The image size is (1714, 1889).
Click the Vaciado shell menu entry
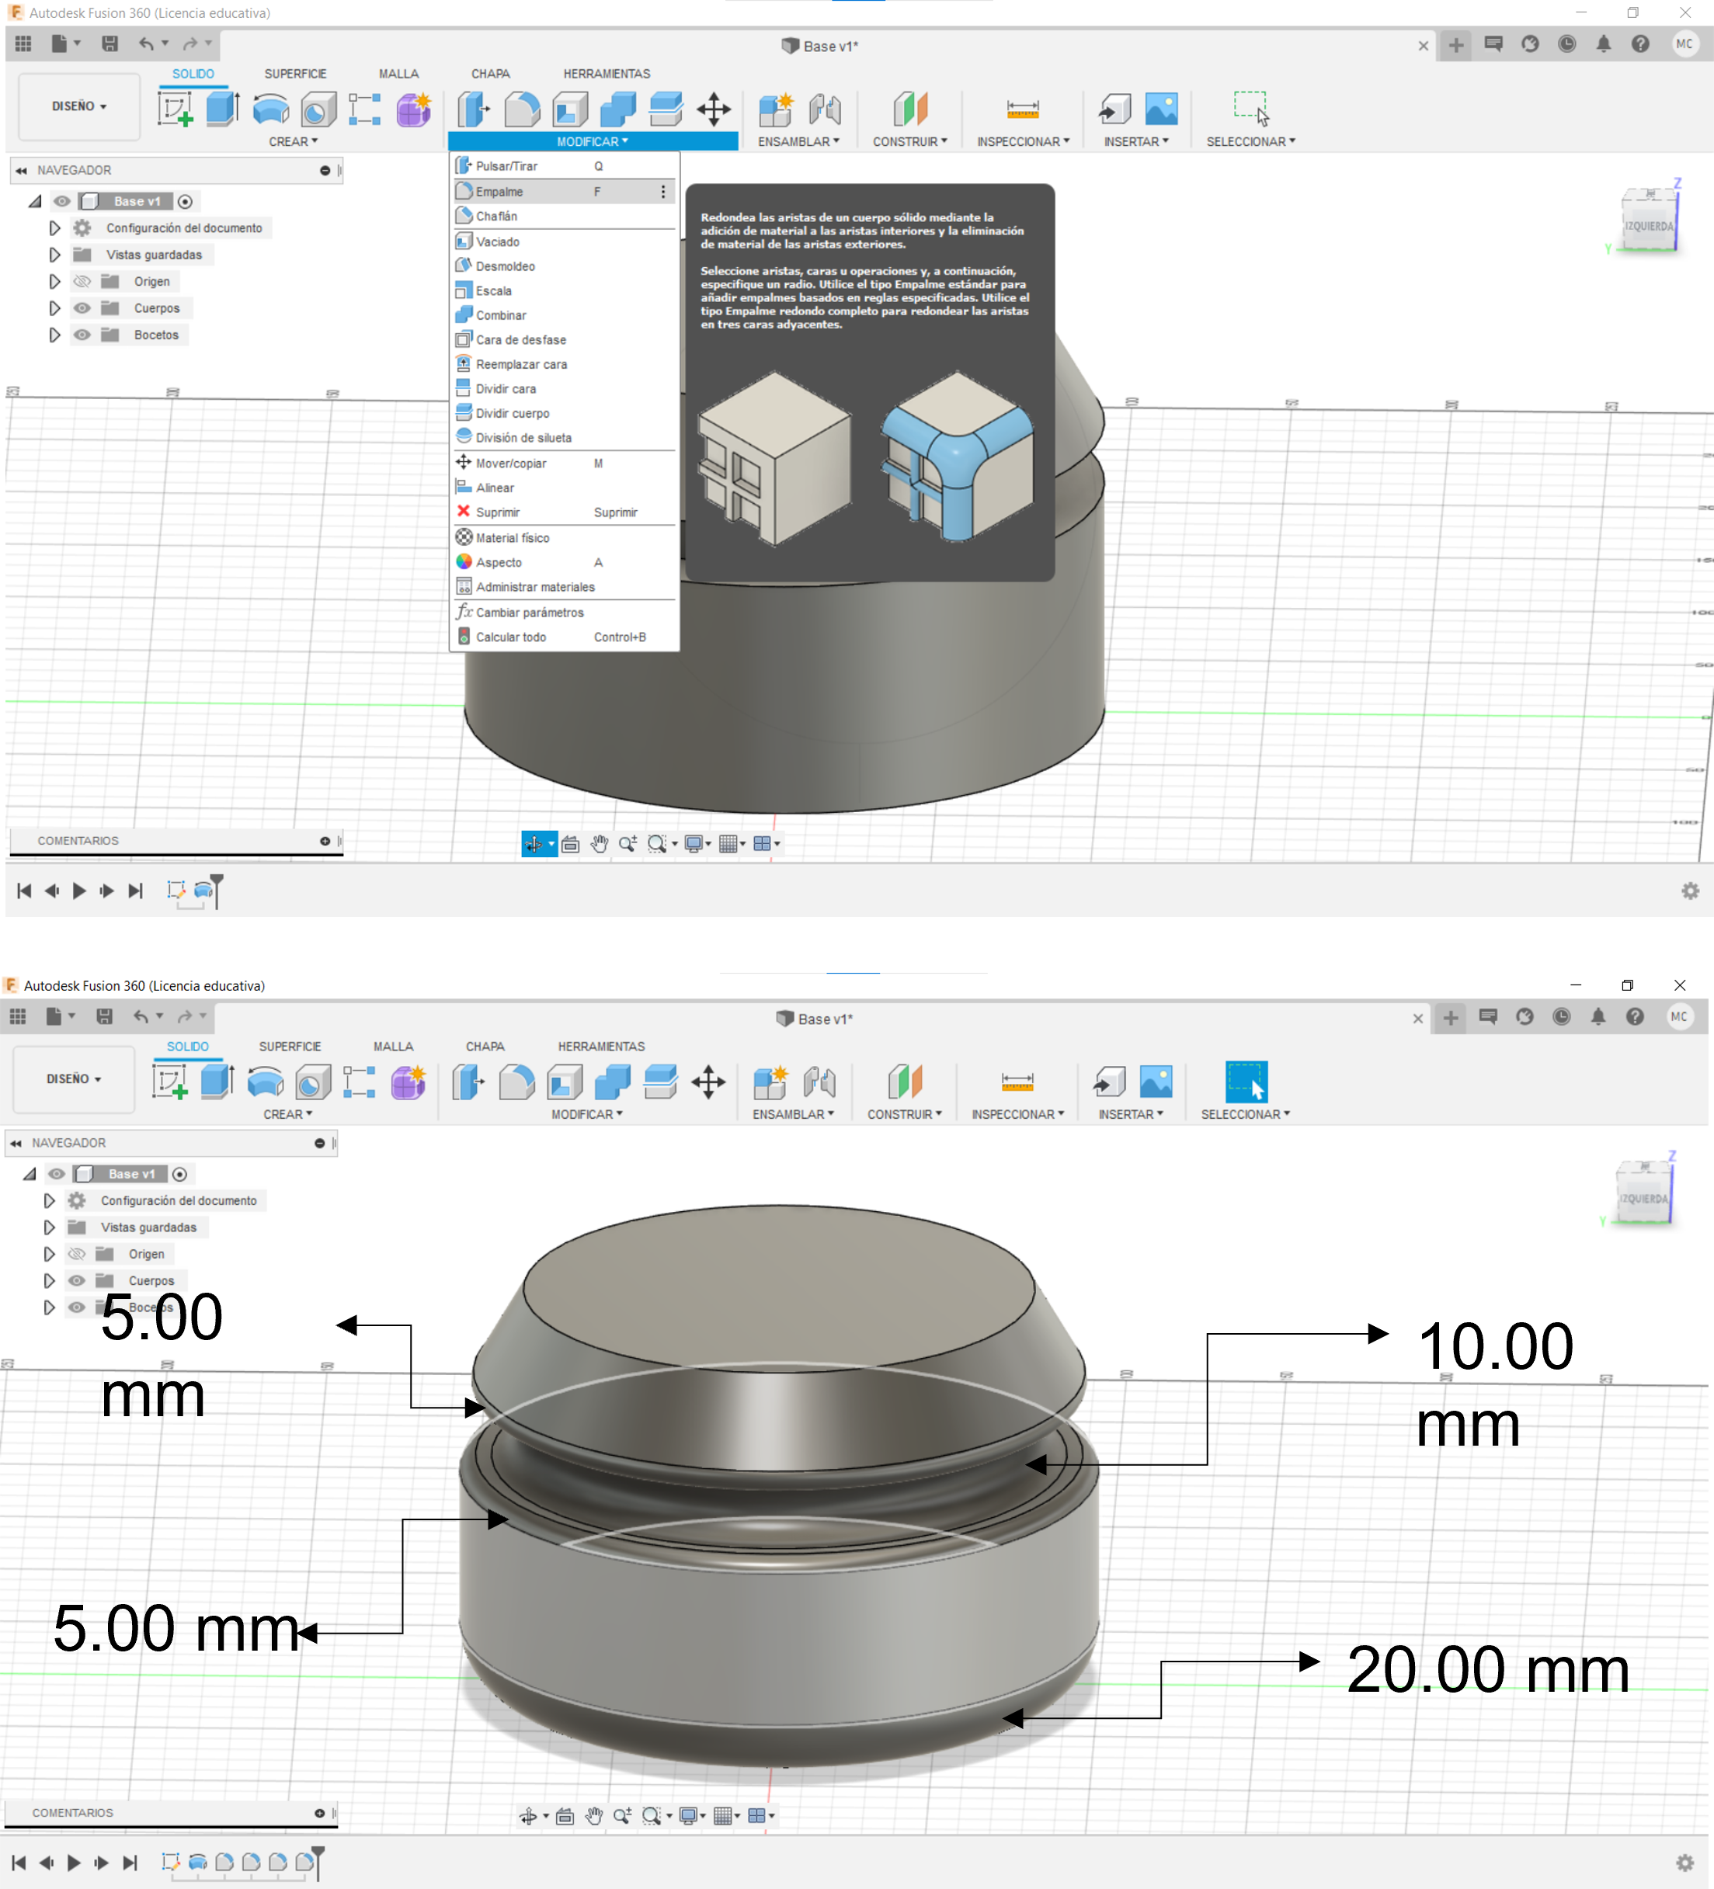497,241
